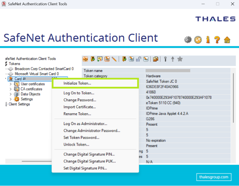Viewport: 239px width, 186px height.
Task: Select Broadcom Corp Contacted SmartCard 0
Action: tap(44, 69)
